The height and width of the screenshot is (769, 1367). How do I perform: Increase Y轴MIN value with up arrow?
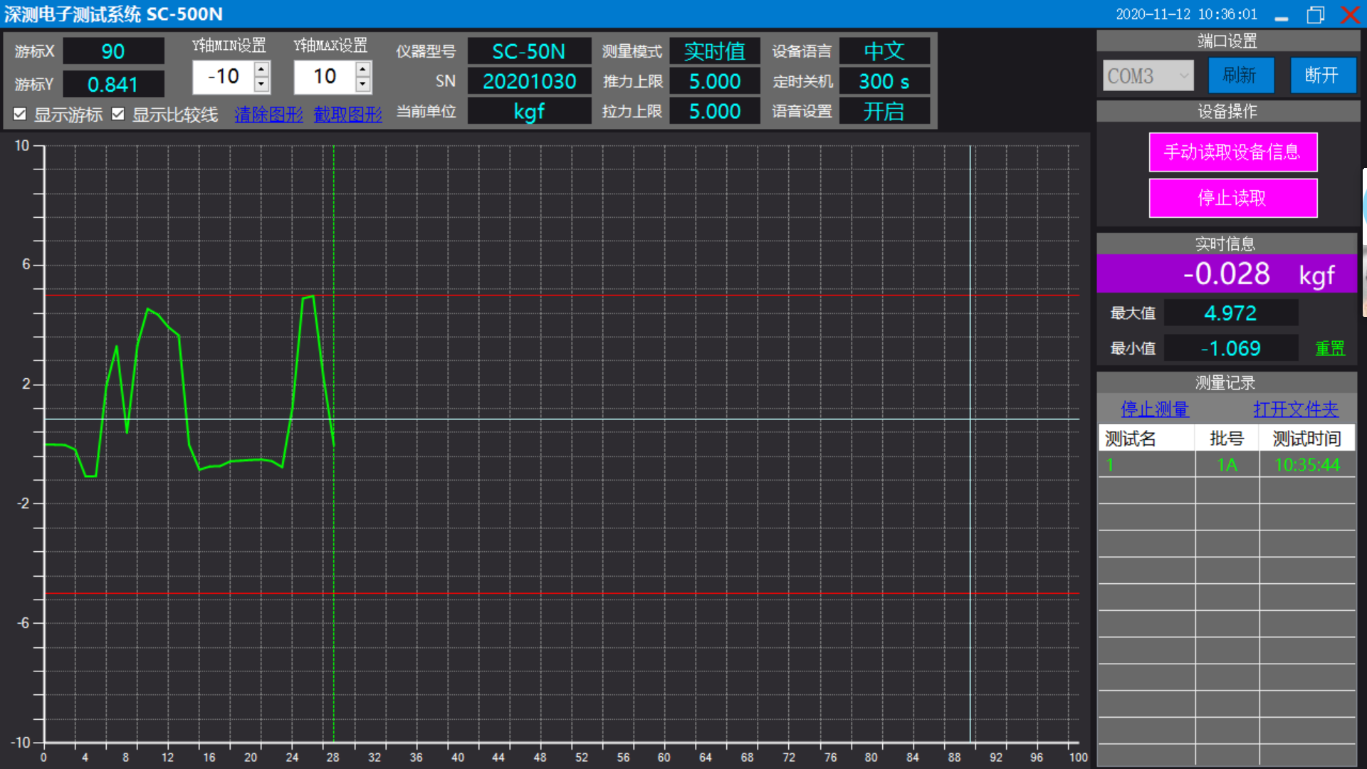(261, 69)
